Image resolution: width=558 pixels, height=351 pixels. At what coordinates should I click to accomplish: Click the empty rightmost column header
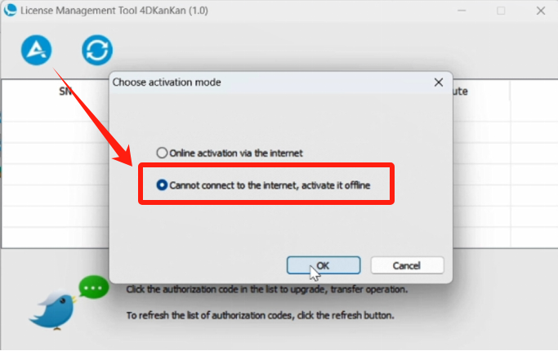pyautogui.click(x=533, y=91)
